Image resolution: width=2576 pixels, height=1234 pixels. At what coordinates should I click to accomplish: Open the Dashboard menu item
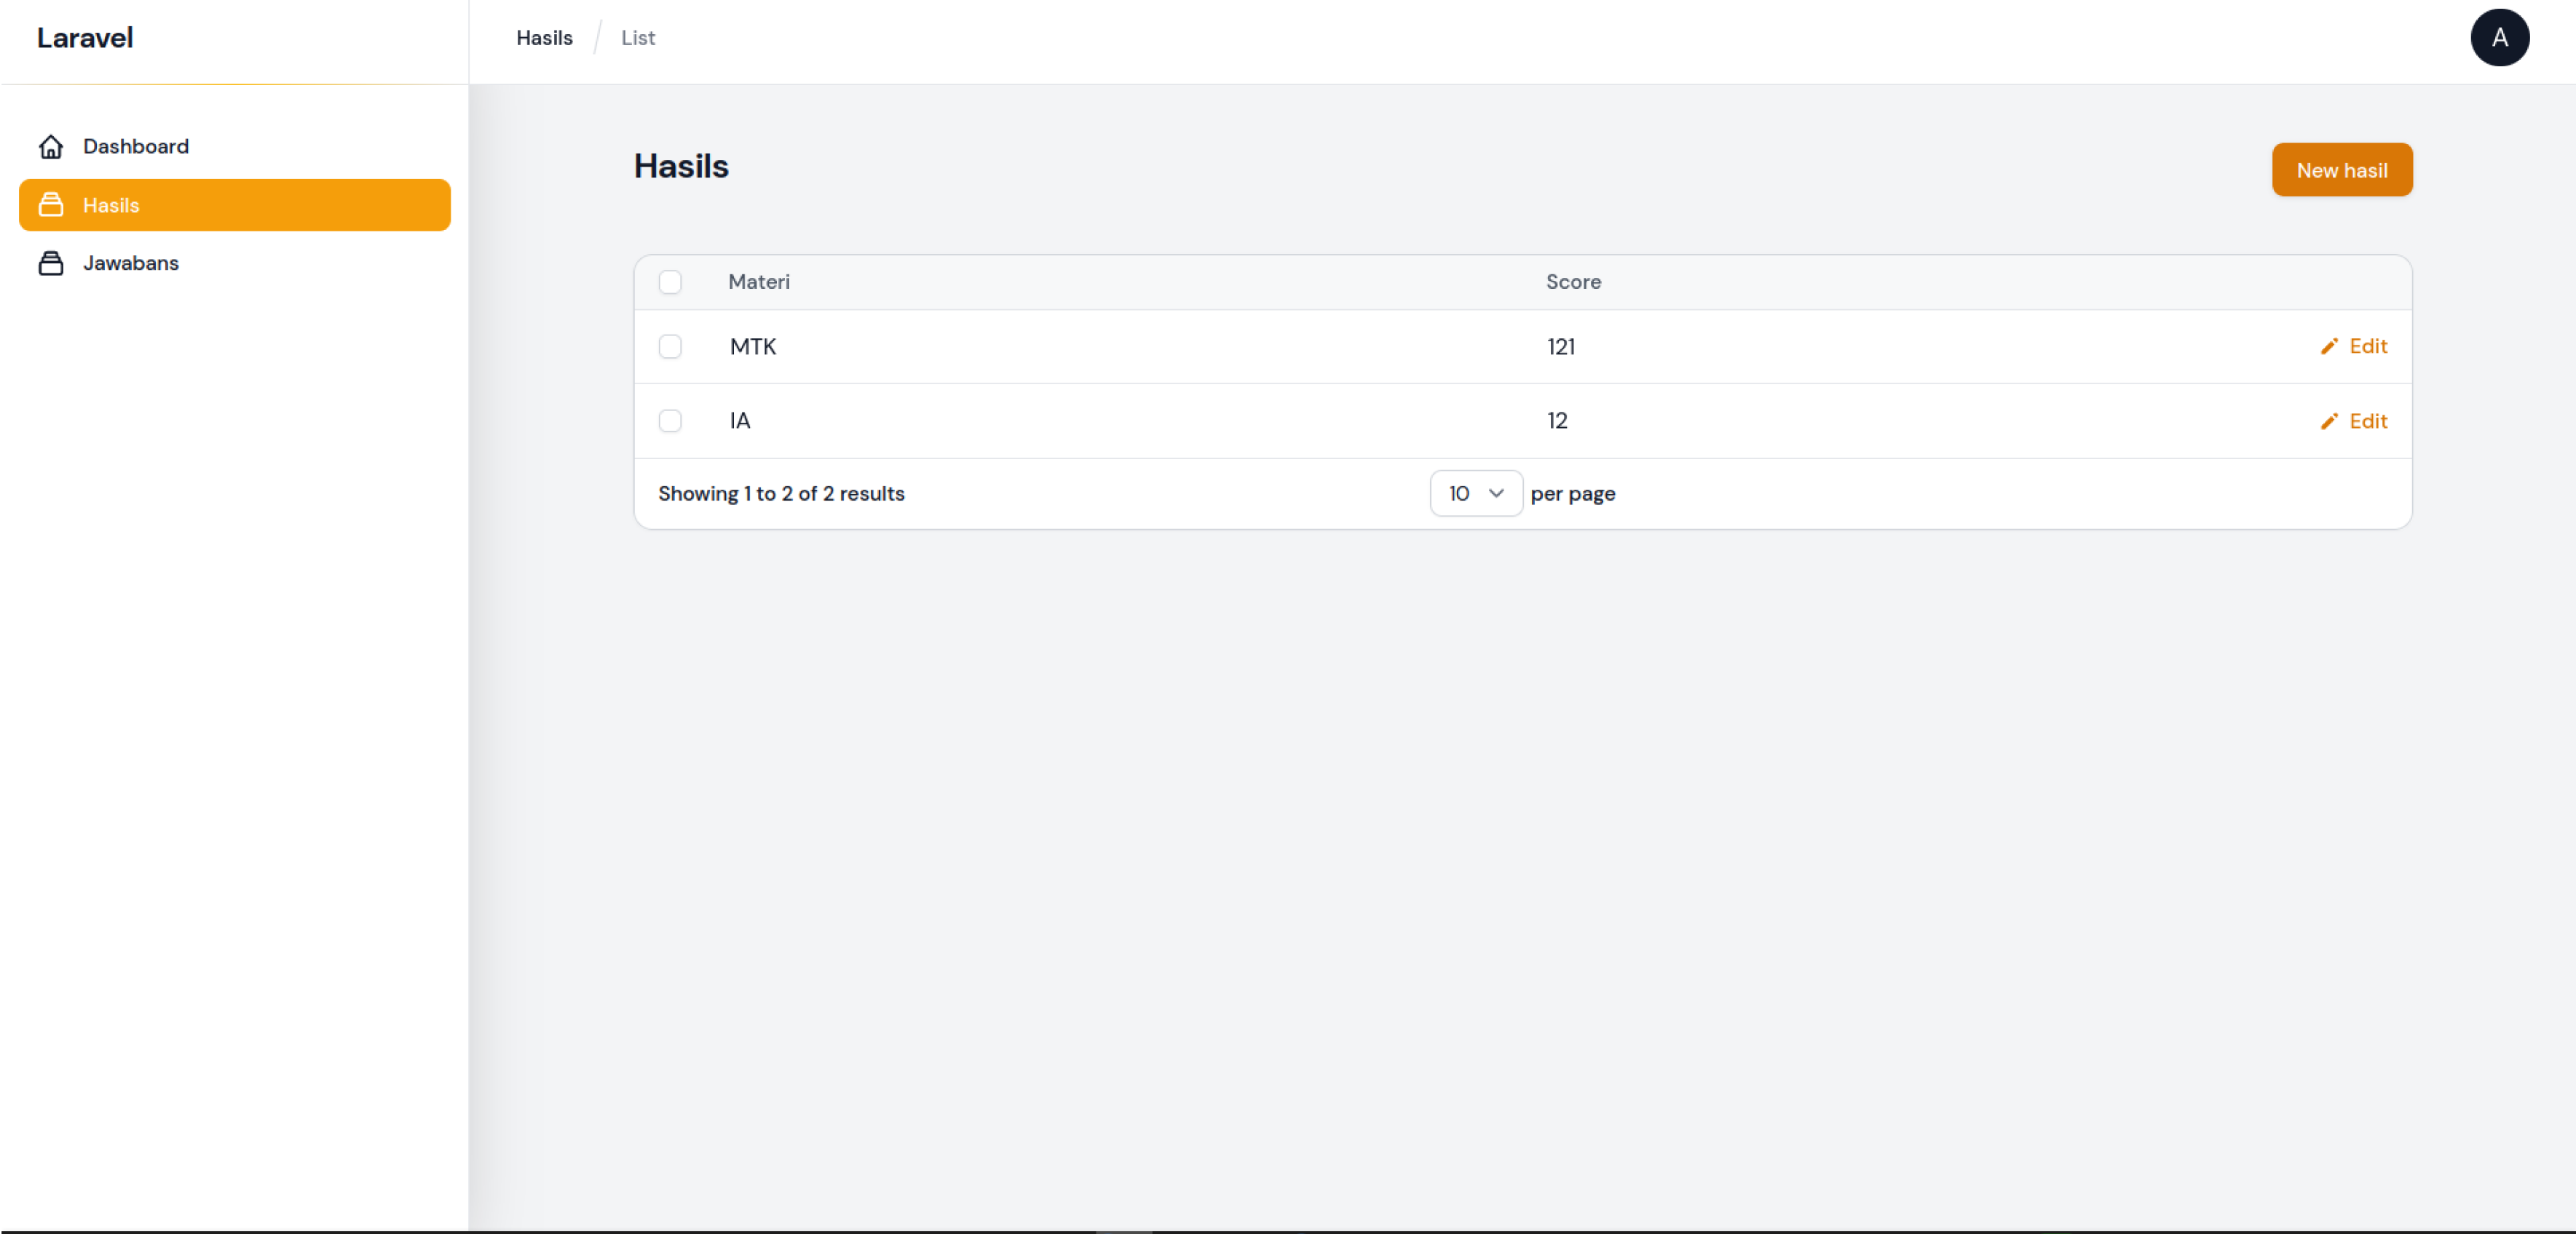click(x=136, y=147)
